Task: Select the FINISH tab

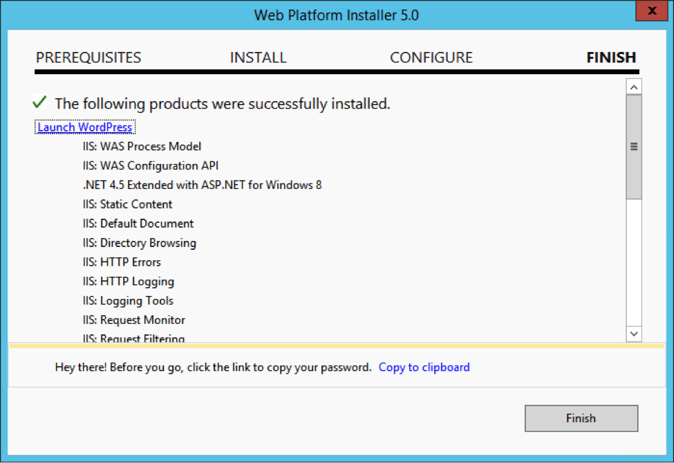Action: (610, 57)
